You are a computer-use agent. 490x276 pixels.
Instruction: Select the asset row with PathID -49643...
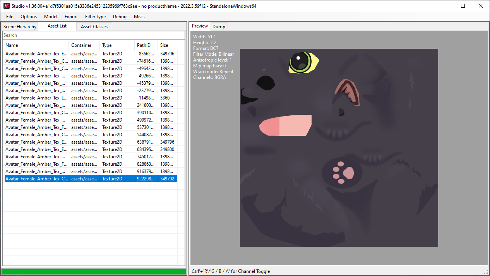tap(91, 69)
